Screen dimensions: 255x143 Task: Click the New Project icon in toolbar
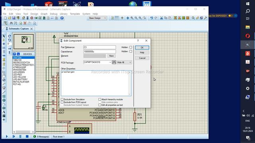click(x=5, y=18)
